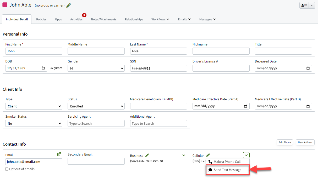Click the Edit Phone button
This screenshot has width=318, height=178.
[x=285, y=142]
